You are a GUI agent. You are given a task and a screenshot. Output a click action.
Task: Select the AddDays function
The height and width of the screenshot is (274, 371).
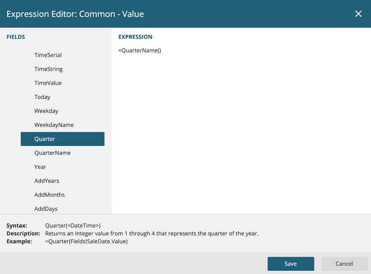click(x=62, y=209)
